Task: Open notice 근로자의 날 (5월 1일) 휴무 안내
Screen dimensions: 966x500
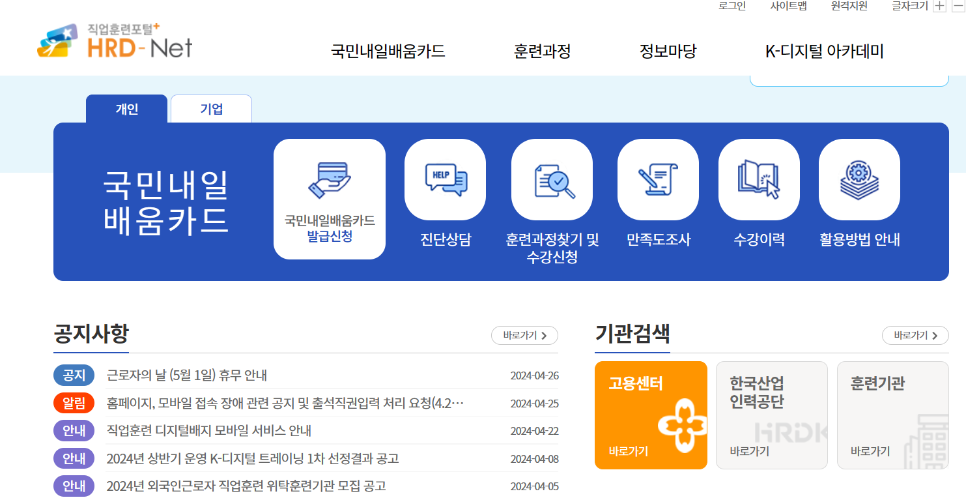Action: pyautogui.click(x=187, y=375)
